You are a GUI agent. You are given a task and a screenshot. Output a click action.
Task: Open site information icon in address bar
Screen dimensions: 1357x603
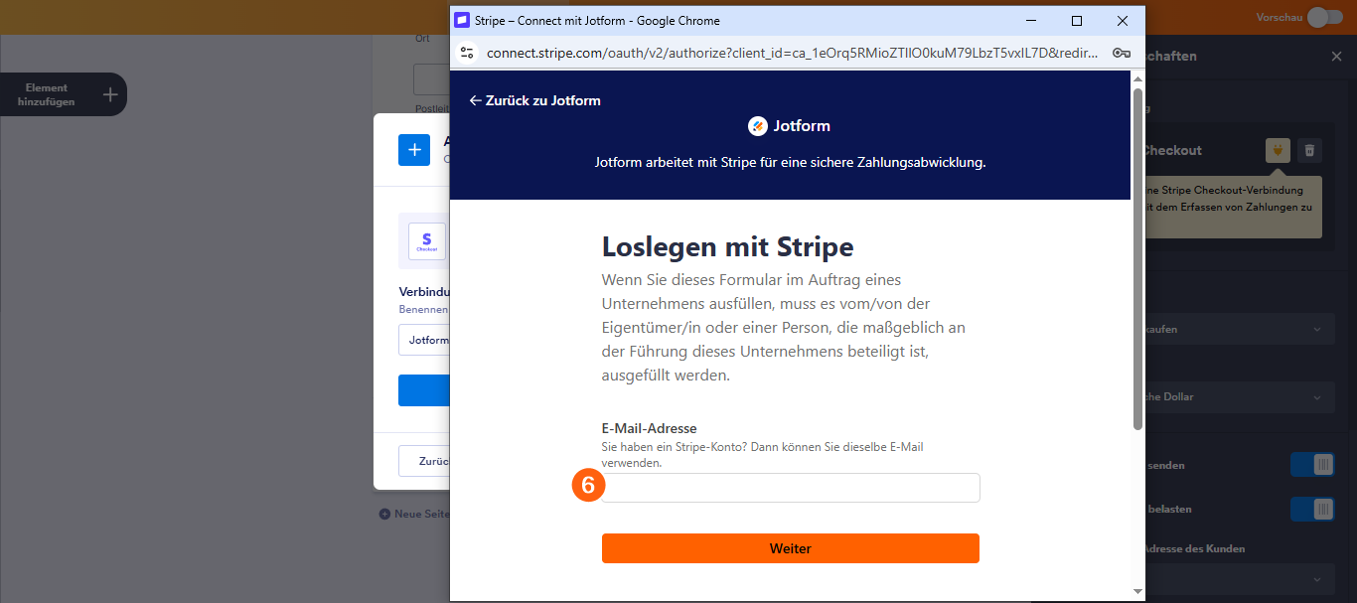(468, 53)
